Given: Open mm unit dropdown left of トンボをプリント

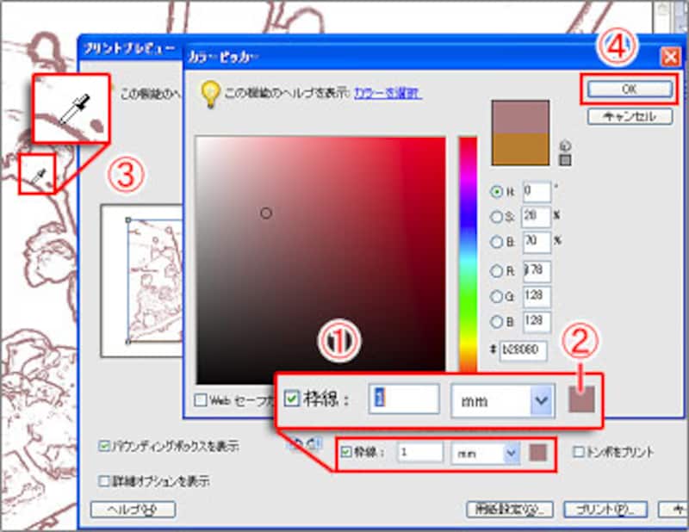Looking at the screenshot, I should click(x=485, y=453).
